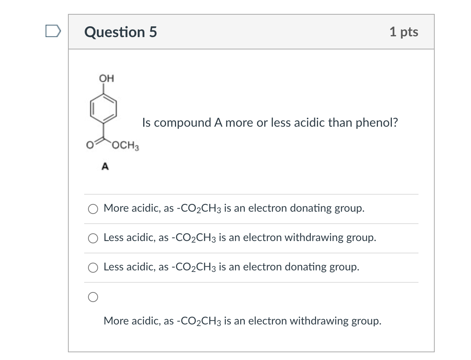Screen dimensions: 471x360
Task: Click the 'Less acidic… electron withdrawing group' answer text
Action: tap(240, 238)
